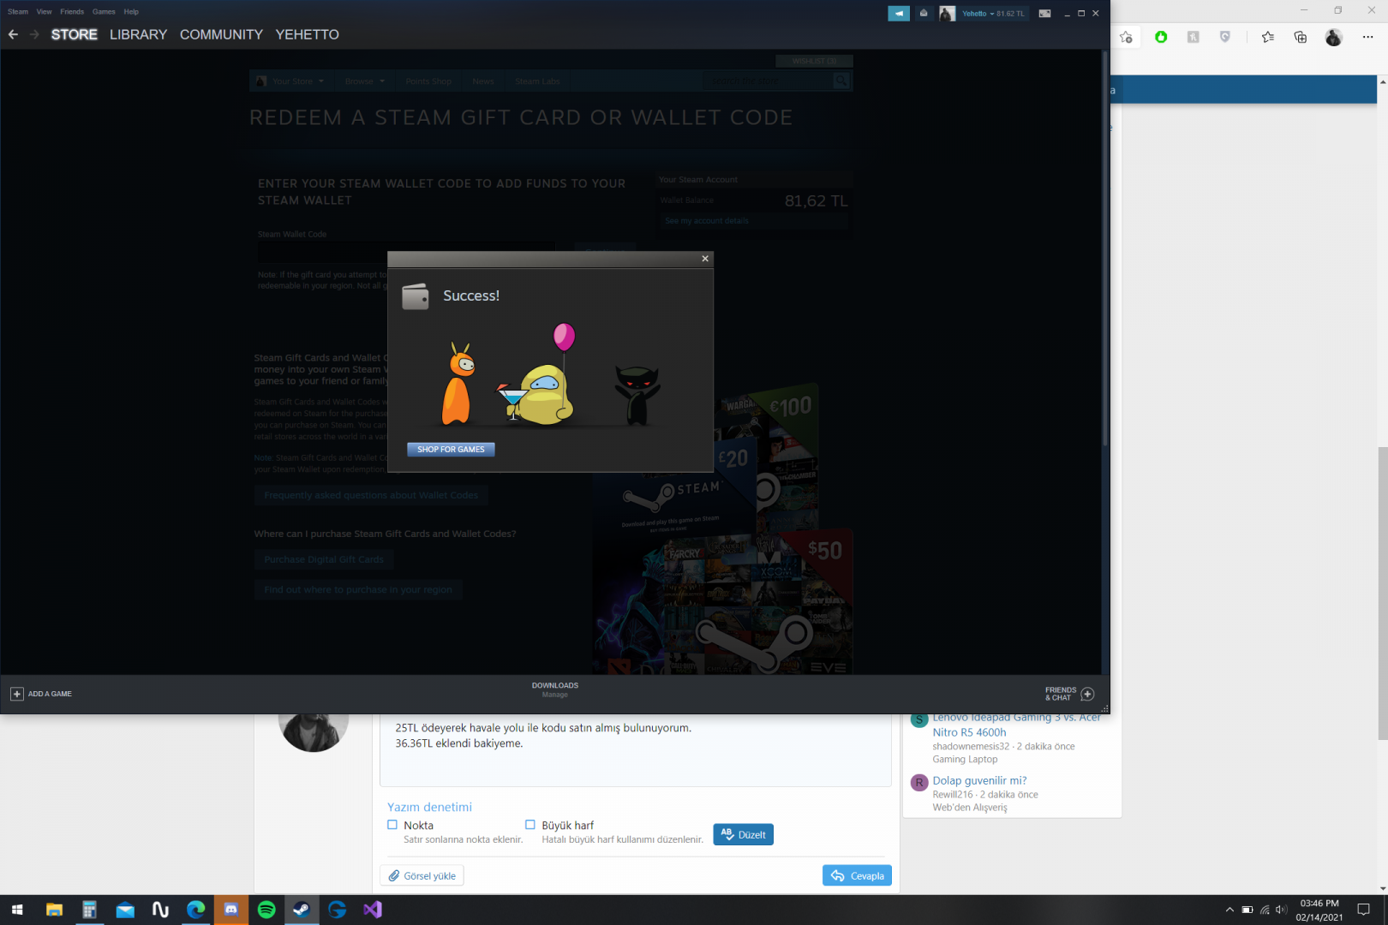Go to the COMMUNITY tab

click(221, 34)
